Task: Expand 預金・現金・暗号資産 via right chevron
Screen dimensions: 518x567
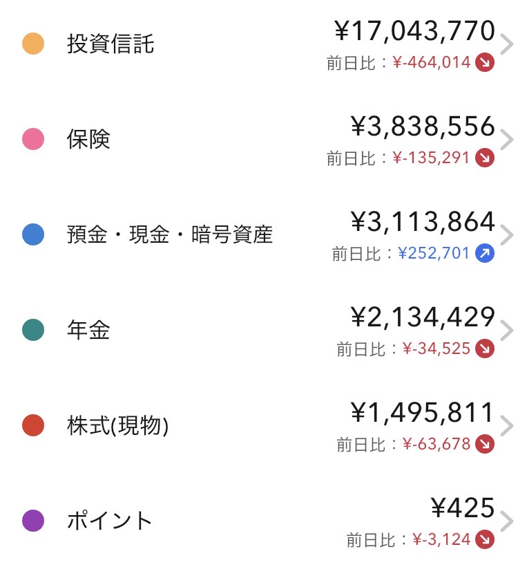Action: [507, 235]
